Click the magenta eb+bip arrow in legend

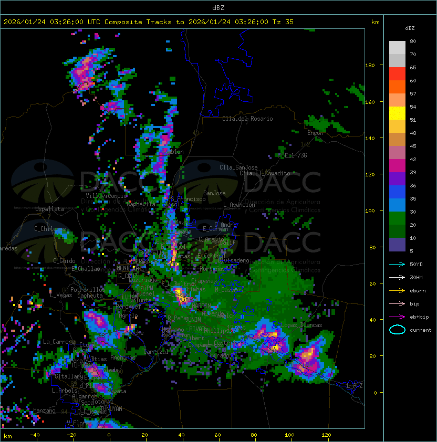point(397,317)
